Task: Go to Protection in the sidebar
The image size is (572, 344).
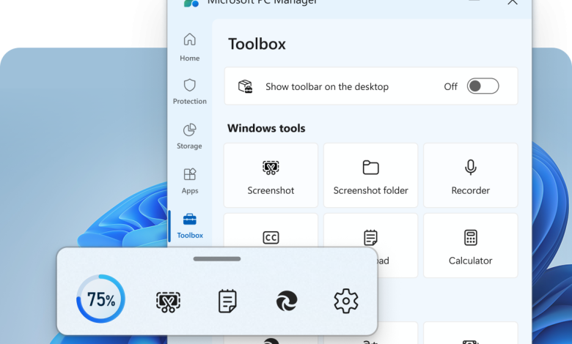Action: 190,91
